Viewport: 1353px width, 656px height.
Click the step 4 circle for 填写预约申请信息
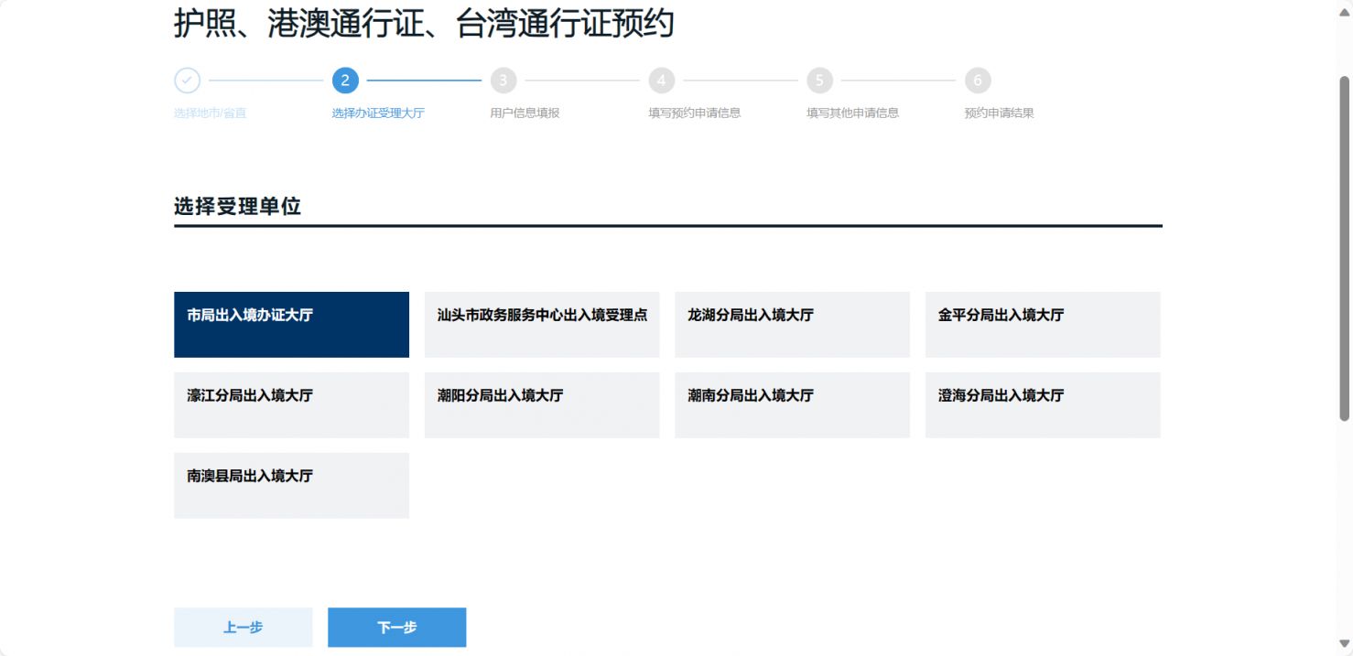(661, 81)
